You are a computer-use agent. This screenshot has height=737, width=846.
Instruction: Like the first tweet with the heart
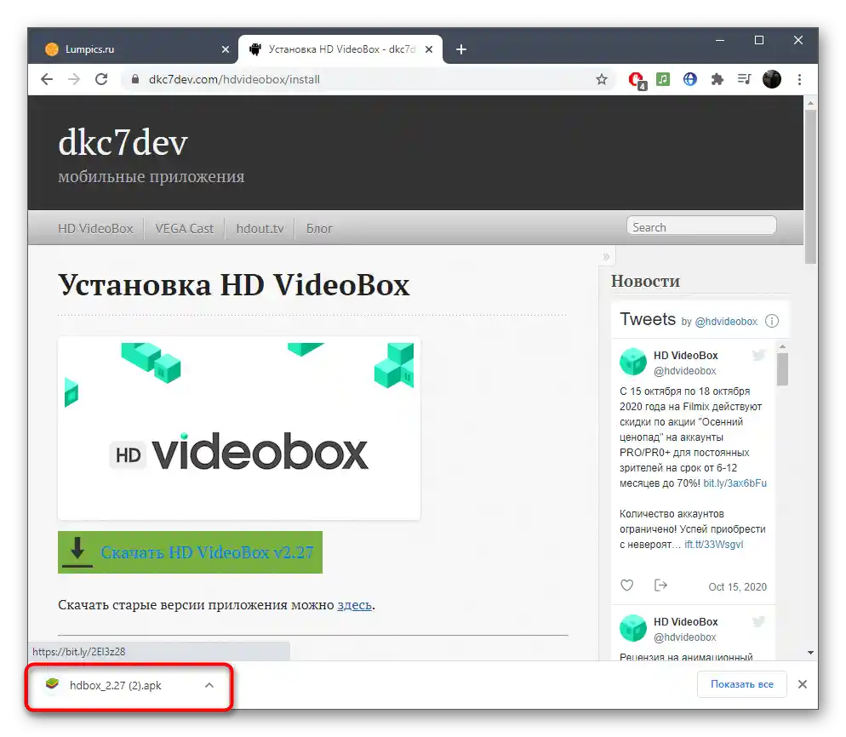[x=627, y=586]
